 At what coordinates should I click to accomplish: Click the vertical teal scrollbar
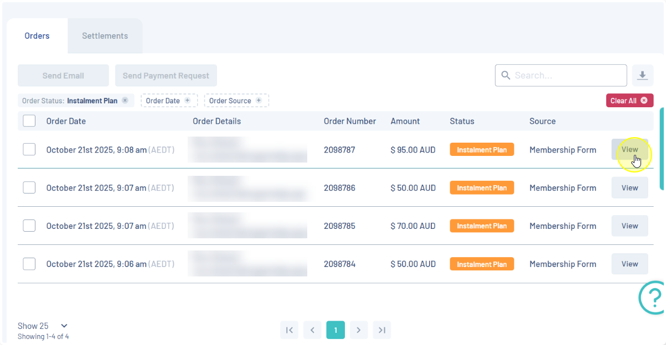coord(662,148)
